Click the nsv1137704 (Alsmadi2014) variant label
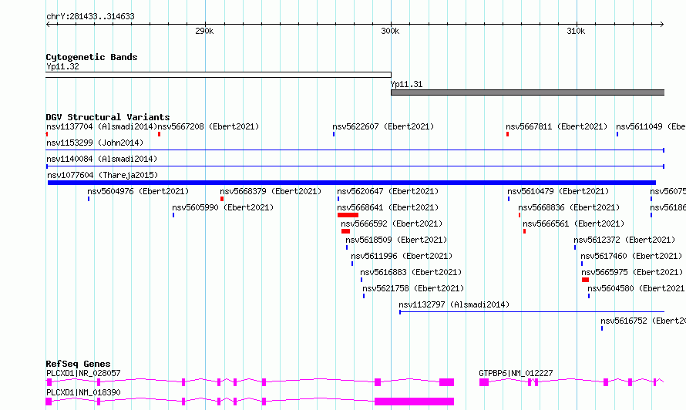The width and height of the screenshot is (686, 410). pos(102,127)
